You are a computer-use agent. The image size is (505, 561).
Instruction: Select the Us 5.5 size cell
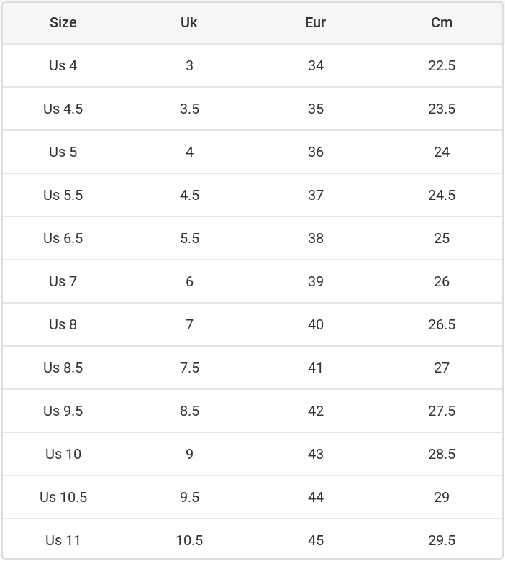[x=63, y=195]
